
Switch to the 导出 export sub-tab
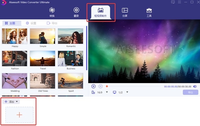point(52,23)
